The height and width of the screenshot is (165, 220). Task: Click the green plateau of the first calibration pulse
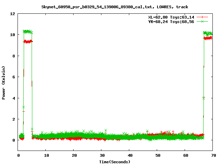[x=27, y=32]
